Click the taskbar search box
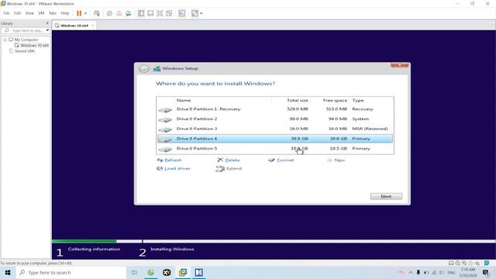Viewport: 496px width, 279px height. pyautogui.click(x=71, y=272)
